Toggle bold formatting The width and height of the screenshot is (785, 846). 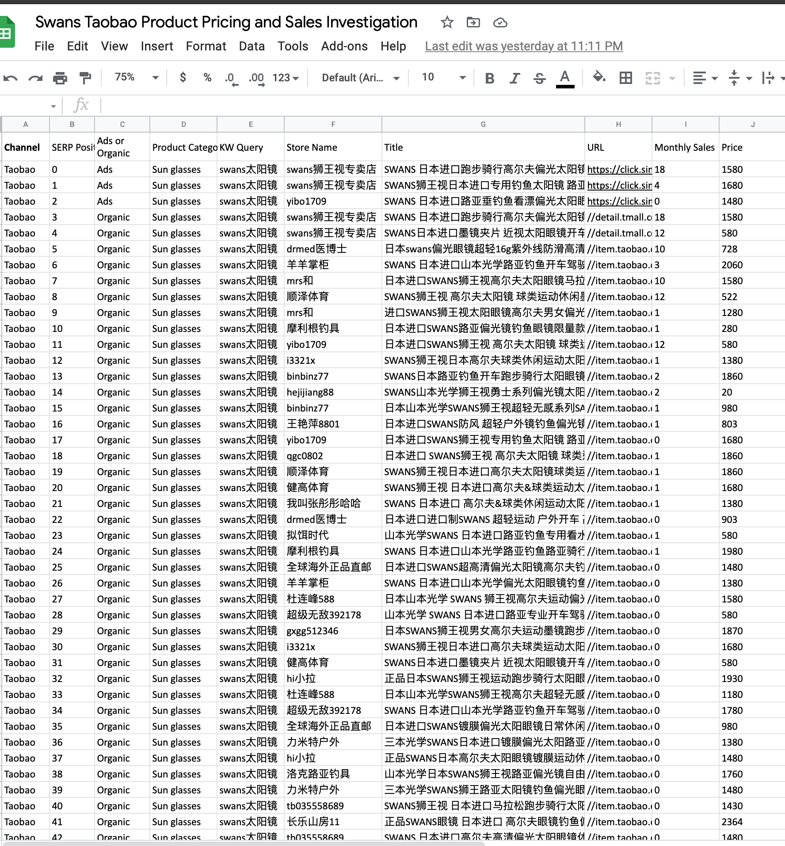490,78
